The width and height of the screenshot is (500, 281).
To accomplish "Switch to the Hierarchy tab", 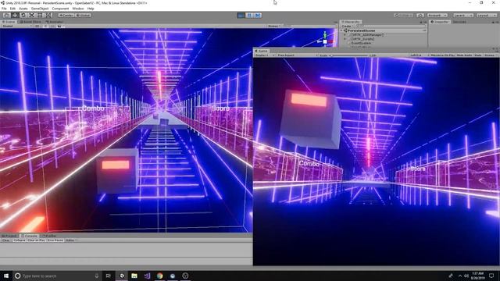I will click(351, 22).
